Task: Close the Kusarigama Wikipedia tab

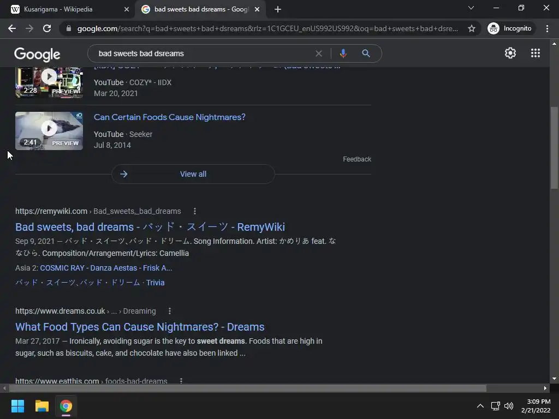Action: tap(127, 9)
